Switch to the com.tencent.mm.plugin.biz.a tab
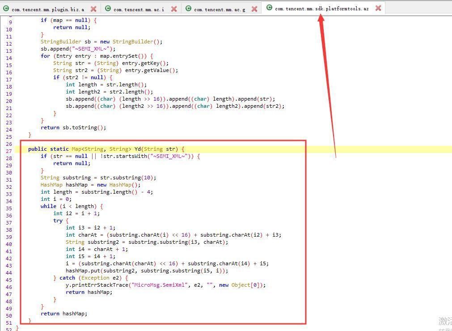The height and width of the screenshot is (331, 452). pyautogui.click(x=48, y=9)
